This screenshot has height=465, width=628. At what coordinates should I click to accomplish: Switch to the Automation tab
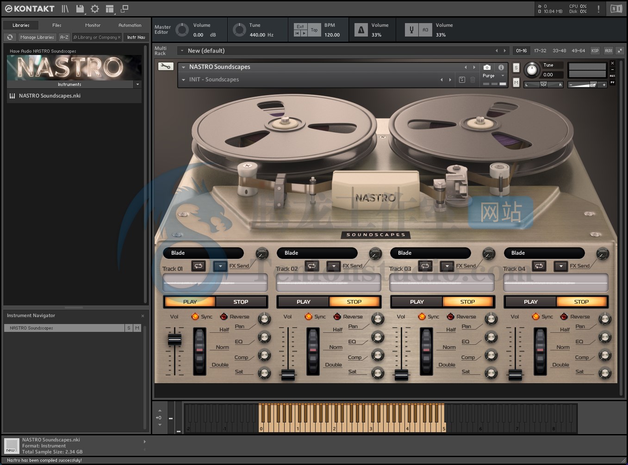[130, 25]
